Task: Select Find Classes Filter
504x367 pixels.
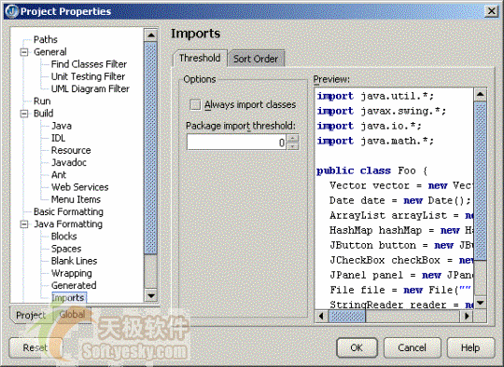Action: point(89,64)
